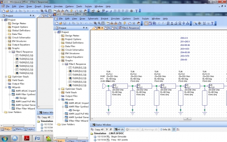
Task: Toggle pin on back window Project panel
Action: coord(30,16)
